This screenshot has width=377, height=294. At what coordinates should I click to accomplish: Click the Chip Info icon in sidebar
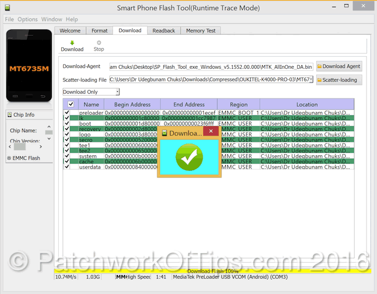click(9, 115)
